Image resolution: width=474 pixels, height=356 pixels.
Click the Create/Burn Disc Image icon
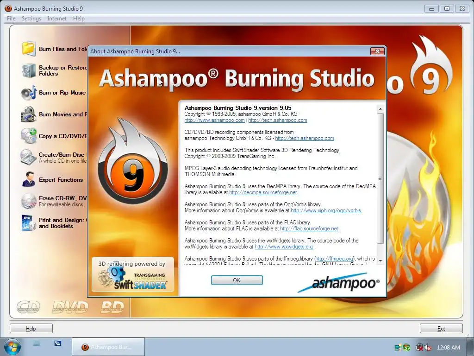(29, 158)
